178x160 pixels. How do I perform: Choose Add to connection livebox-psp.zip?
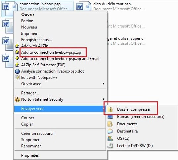click(51, 52)
